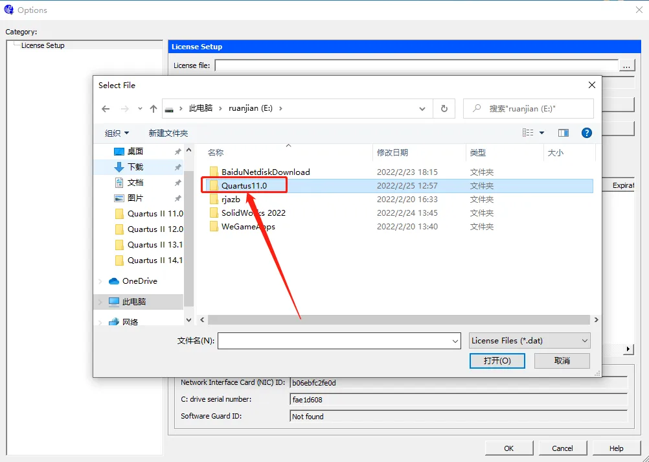Expand the 此电脑 tree node
The height and width of the screenshot is (462, 649).
[x=100, y=302]
